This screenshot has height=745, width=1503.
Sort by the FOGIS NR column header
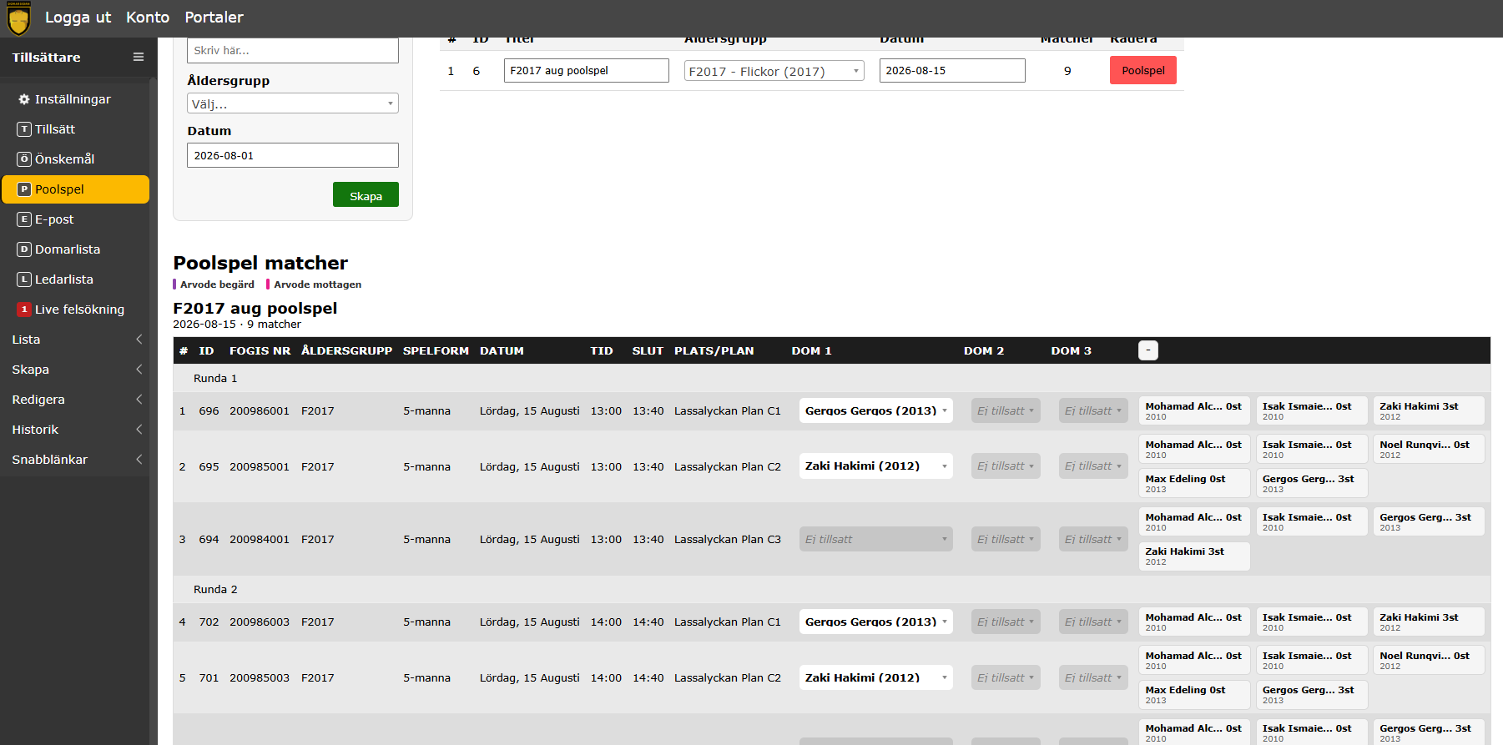click(260, 350)
